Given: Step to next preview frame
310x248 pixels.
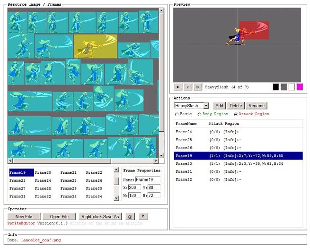Looking at the screenshot, I should point(198,87).
